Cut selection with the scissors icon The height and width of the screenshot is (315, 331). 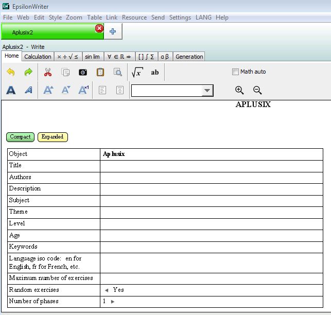click(48, 72)
